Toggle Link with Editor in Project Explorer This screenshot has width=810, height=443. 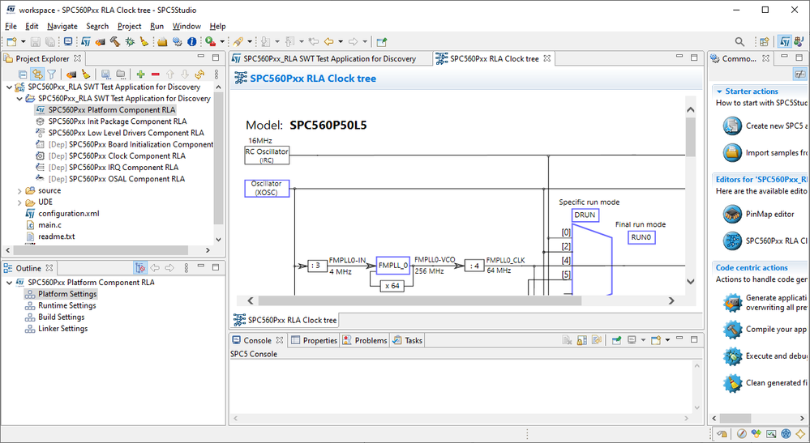click(37, 75)
